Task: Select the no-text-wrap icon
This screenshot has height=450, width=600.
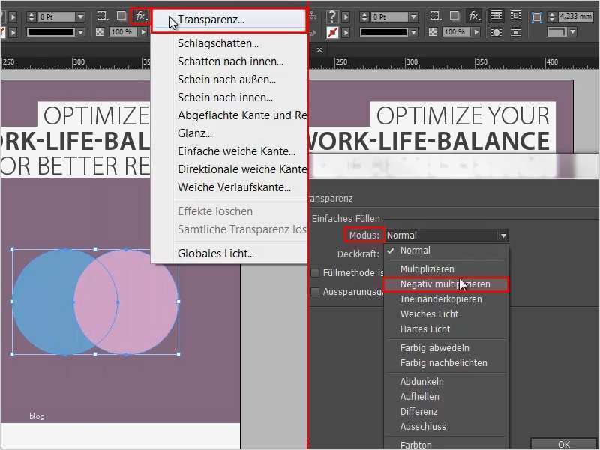Action: (x=497, y=16)
